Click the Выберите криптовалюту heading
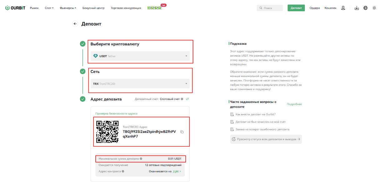Screen dimensions: 379x185 point(115,44)
